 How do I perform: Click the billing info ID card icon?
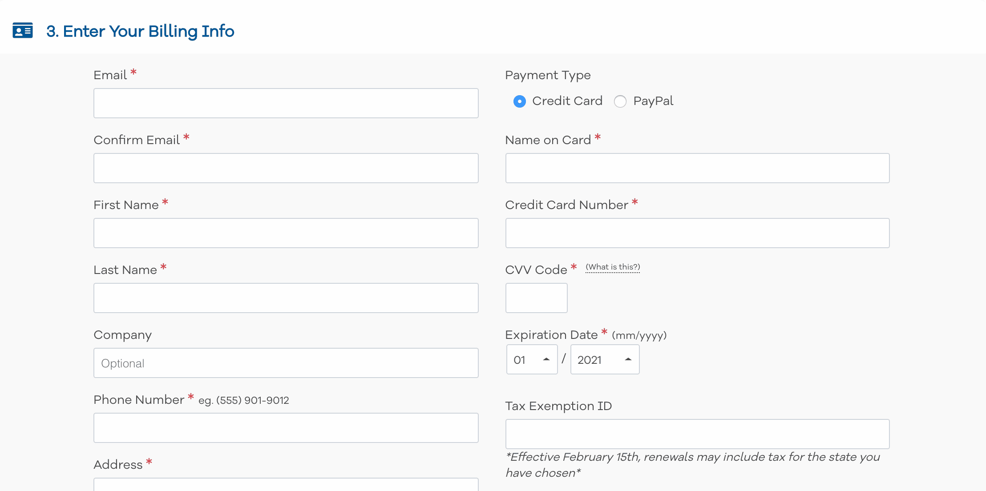point(23,31)
